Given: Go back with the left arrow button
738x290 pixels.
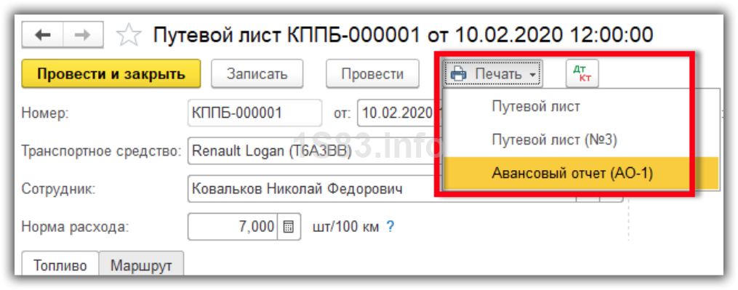Looking at the screenshot, I should tap(42, 36).
